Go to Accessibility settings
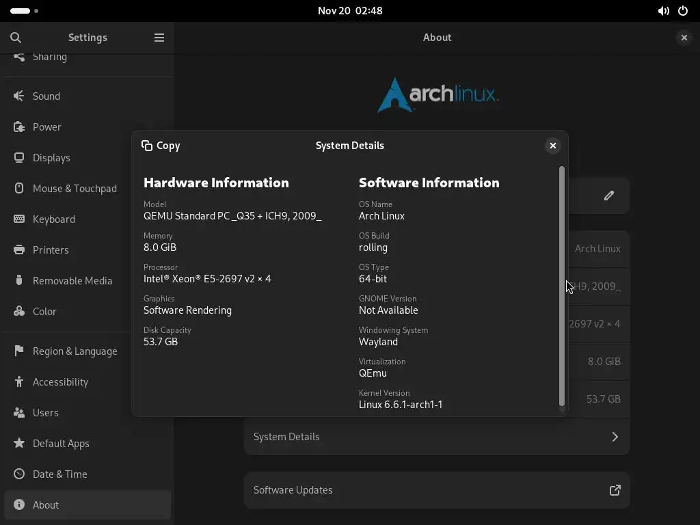 (87, 381)
